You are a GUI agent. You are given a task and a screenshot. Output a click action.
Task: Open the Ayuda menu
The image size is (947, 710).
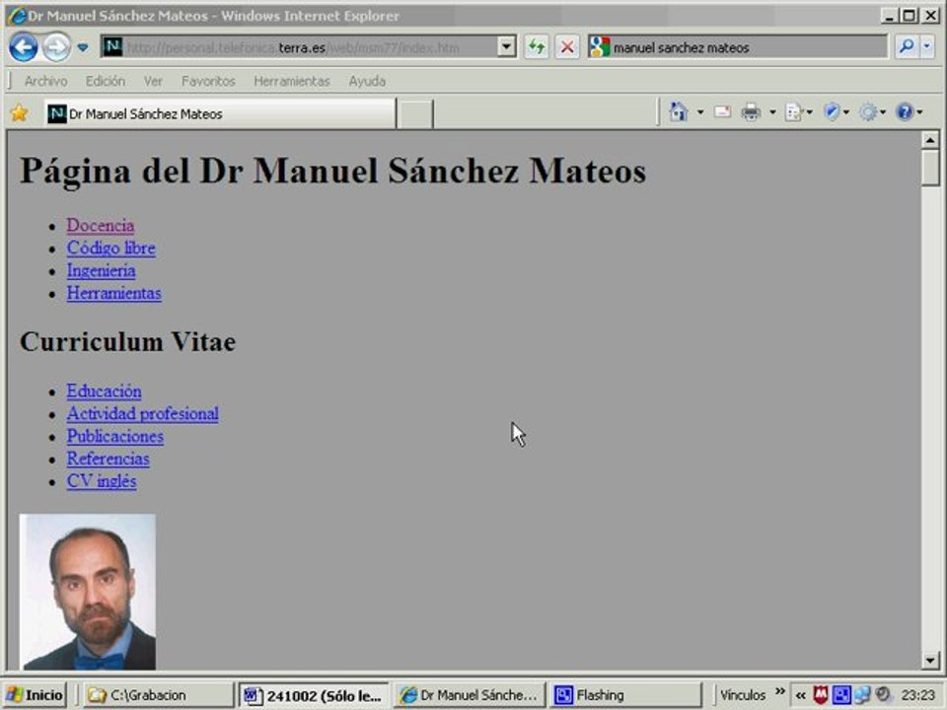[367, 81]
